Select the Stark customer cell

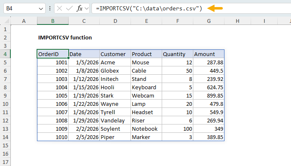coord(115,95)
